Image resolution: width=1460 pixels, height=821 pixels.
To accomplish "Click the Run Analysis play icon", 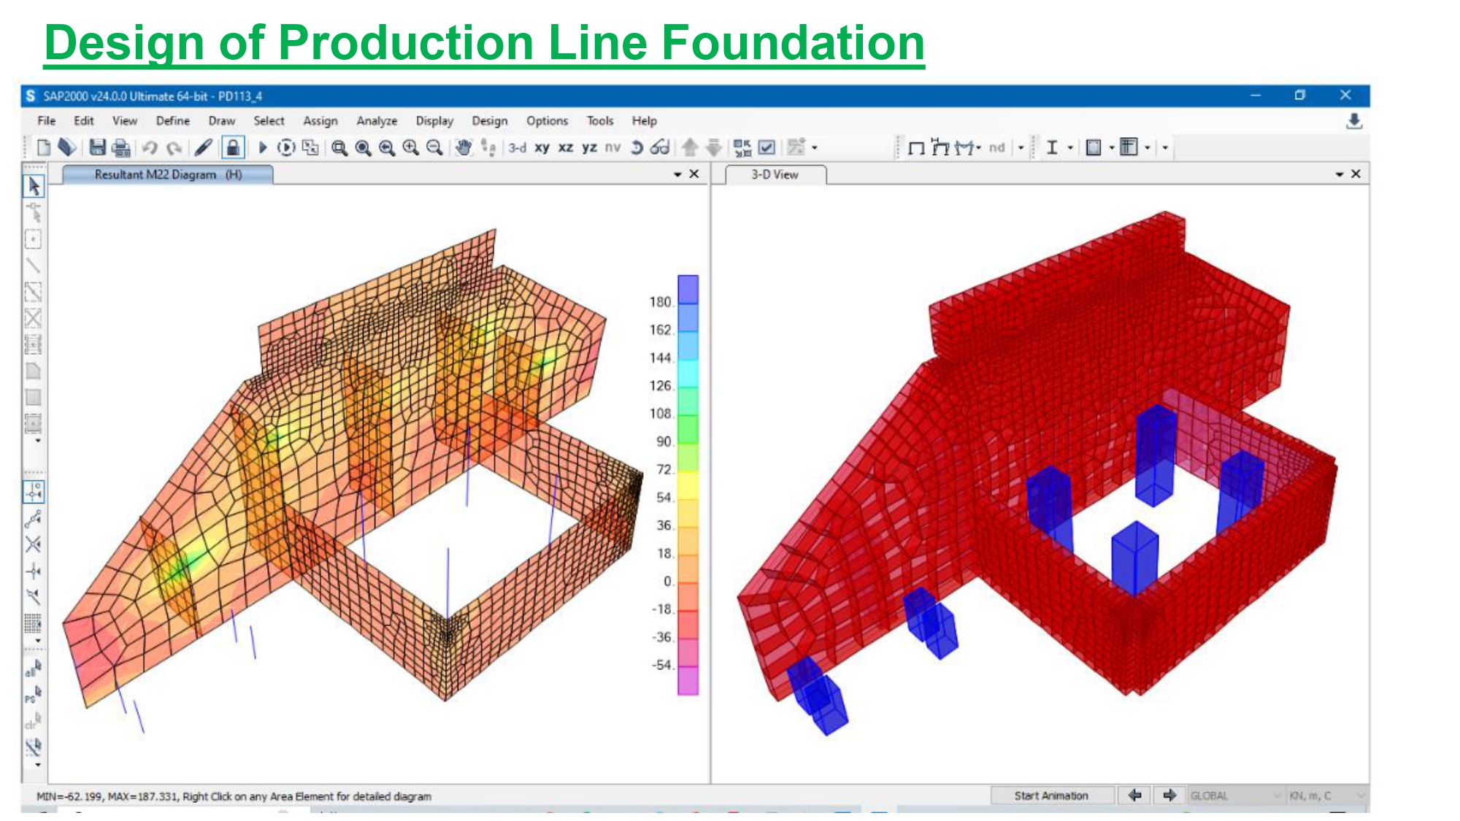I will click(x=263, y=148).
